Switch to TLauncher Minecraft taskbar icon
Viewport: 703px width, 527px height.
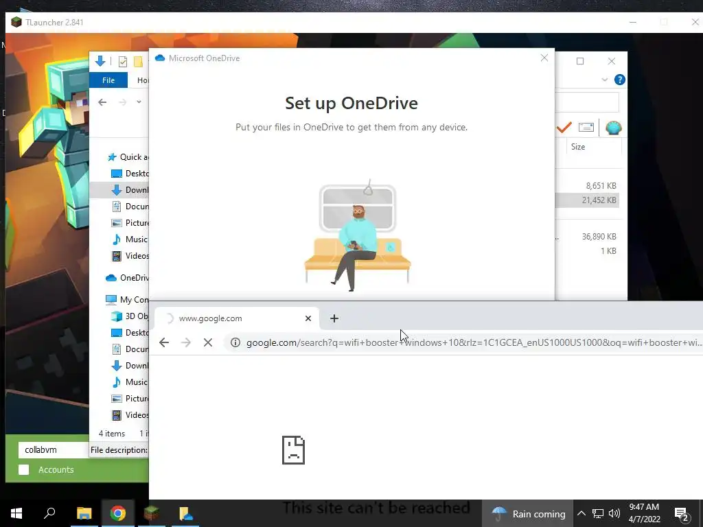tap(152, 513)
